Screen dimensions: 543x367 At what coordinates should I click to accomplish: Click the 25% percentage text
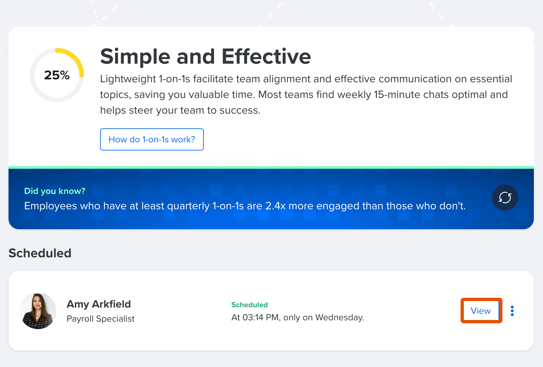(57, 75)
